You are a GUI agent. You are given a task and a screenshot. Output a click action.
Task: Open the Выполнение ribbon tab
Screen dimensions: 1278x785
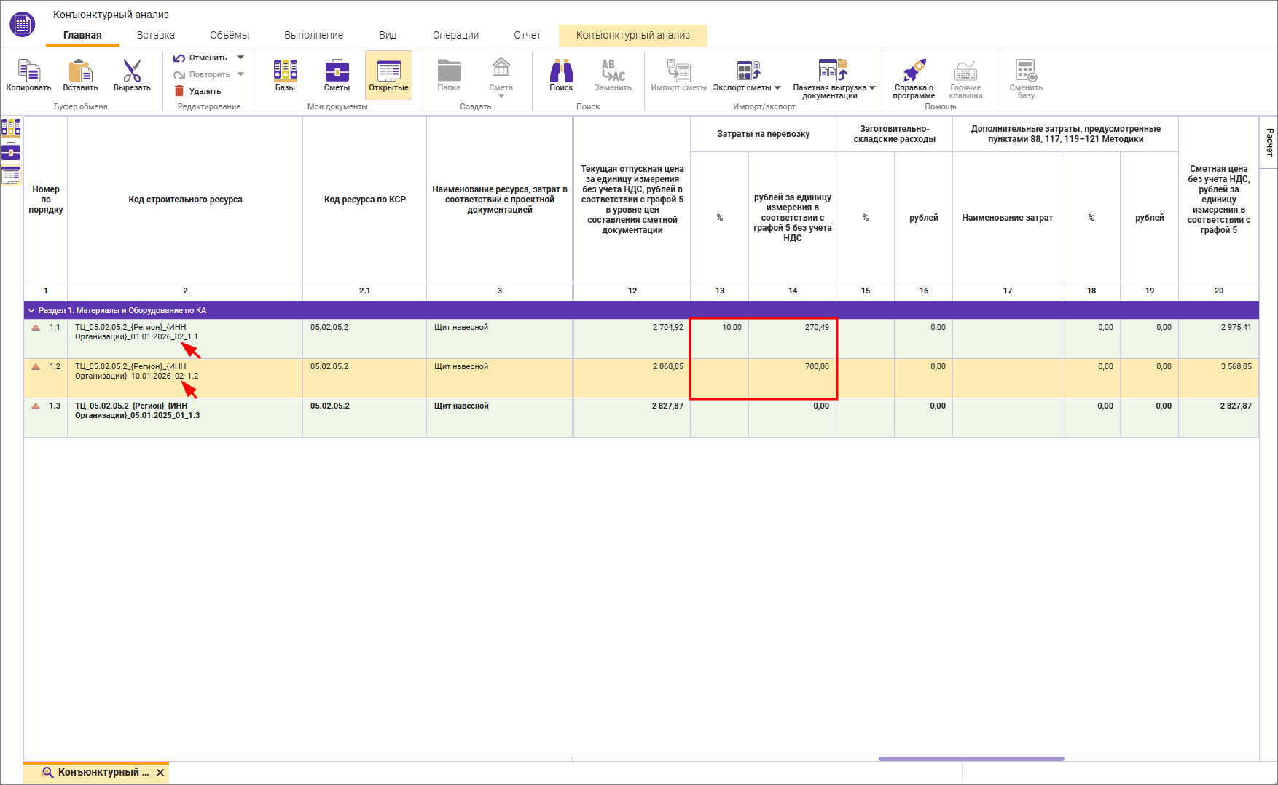[313, 35]
